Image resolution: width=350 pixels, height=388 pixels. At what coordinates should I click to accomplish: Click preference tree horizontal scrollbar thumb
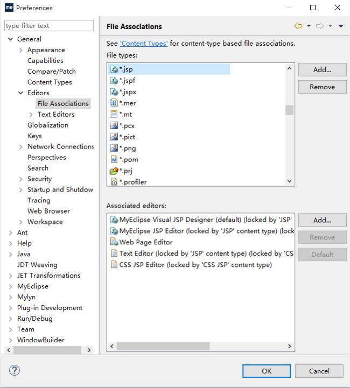point(47,350)
